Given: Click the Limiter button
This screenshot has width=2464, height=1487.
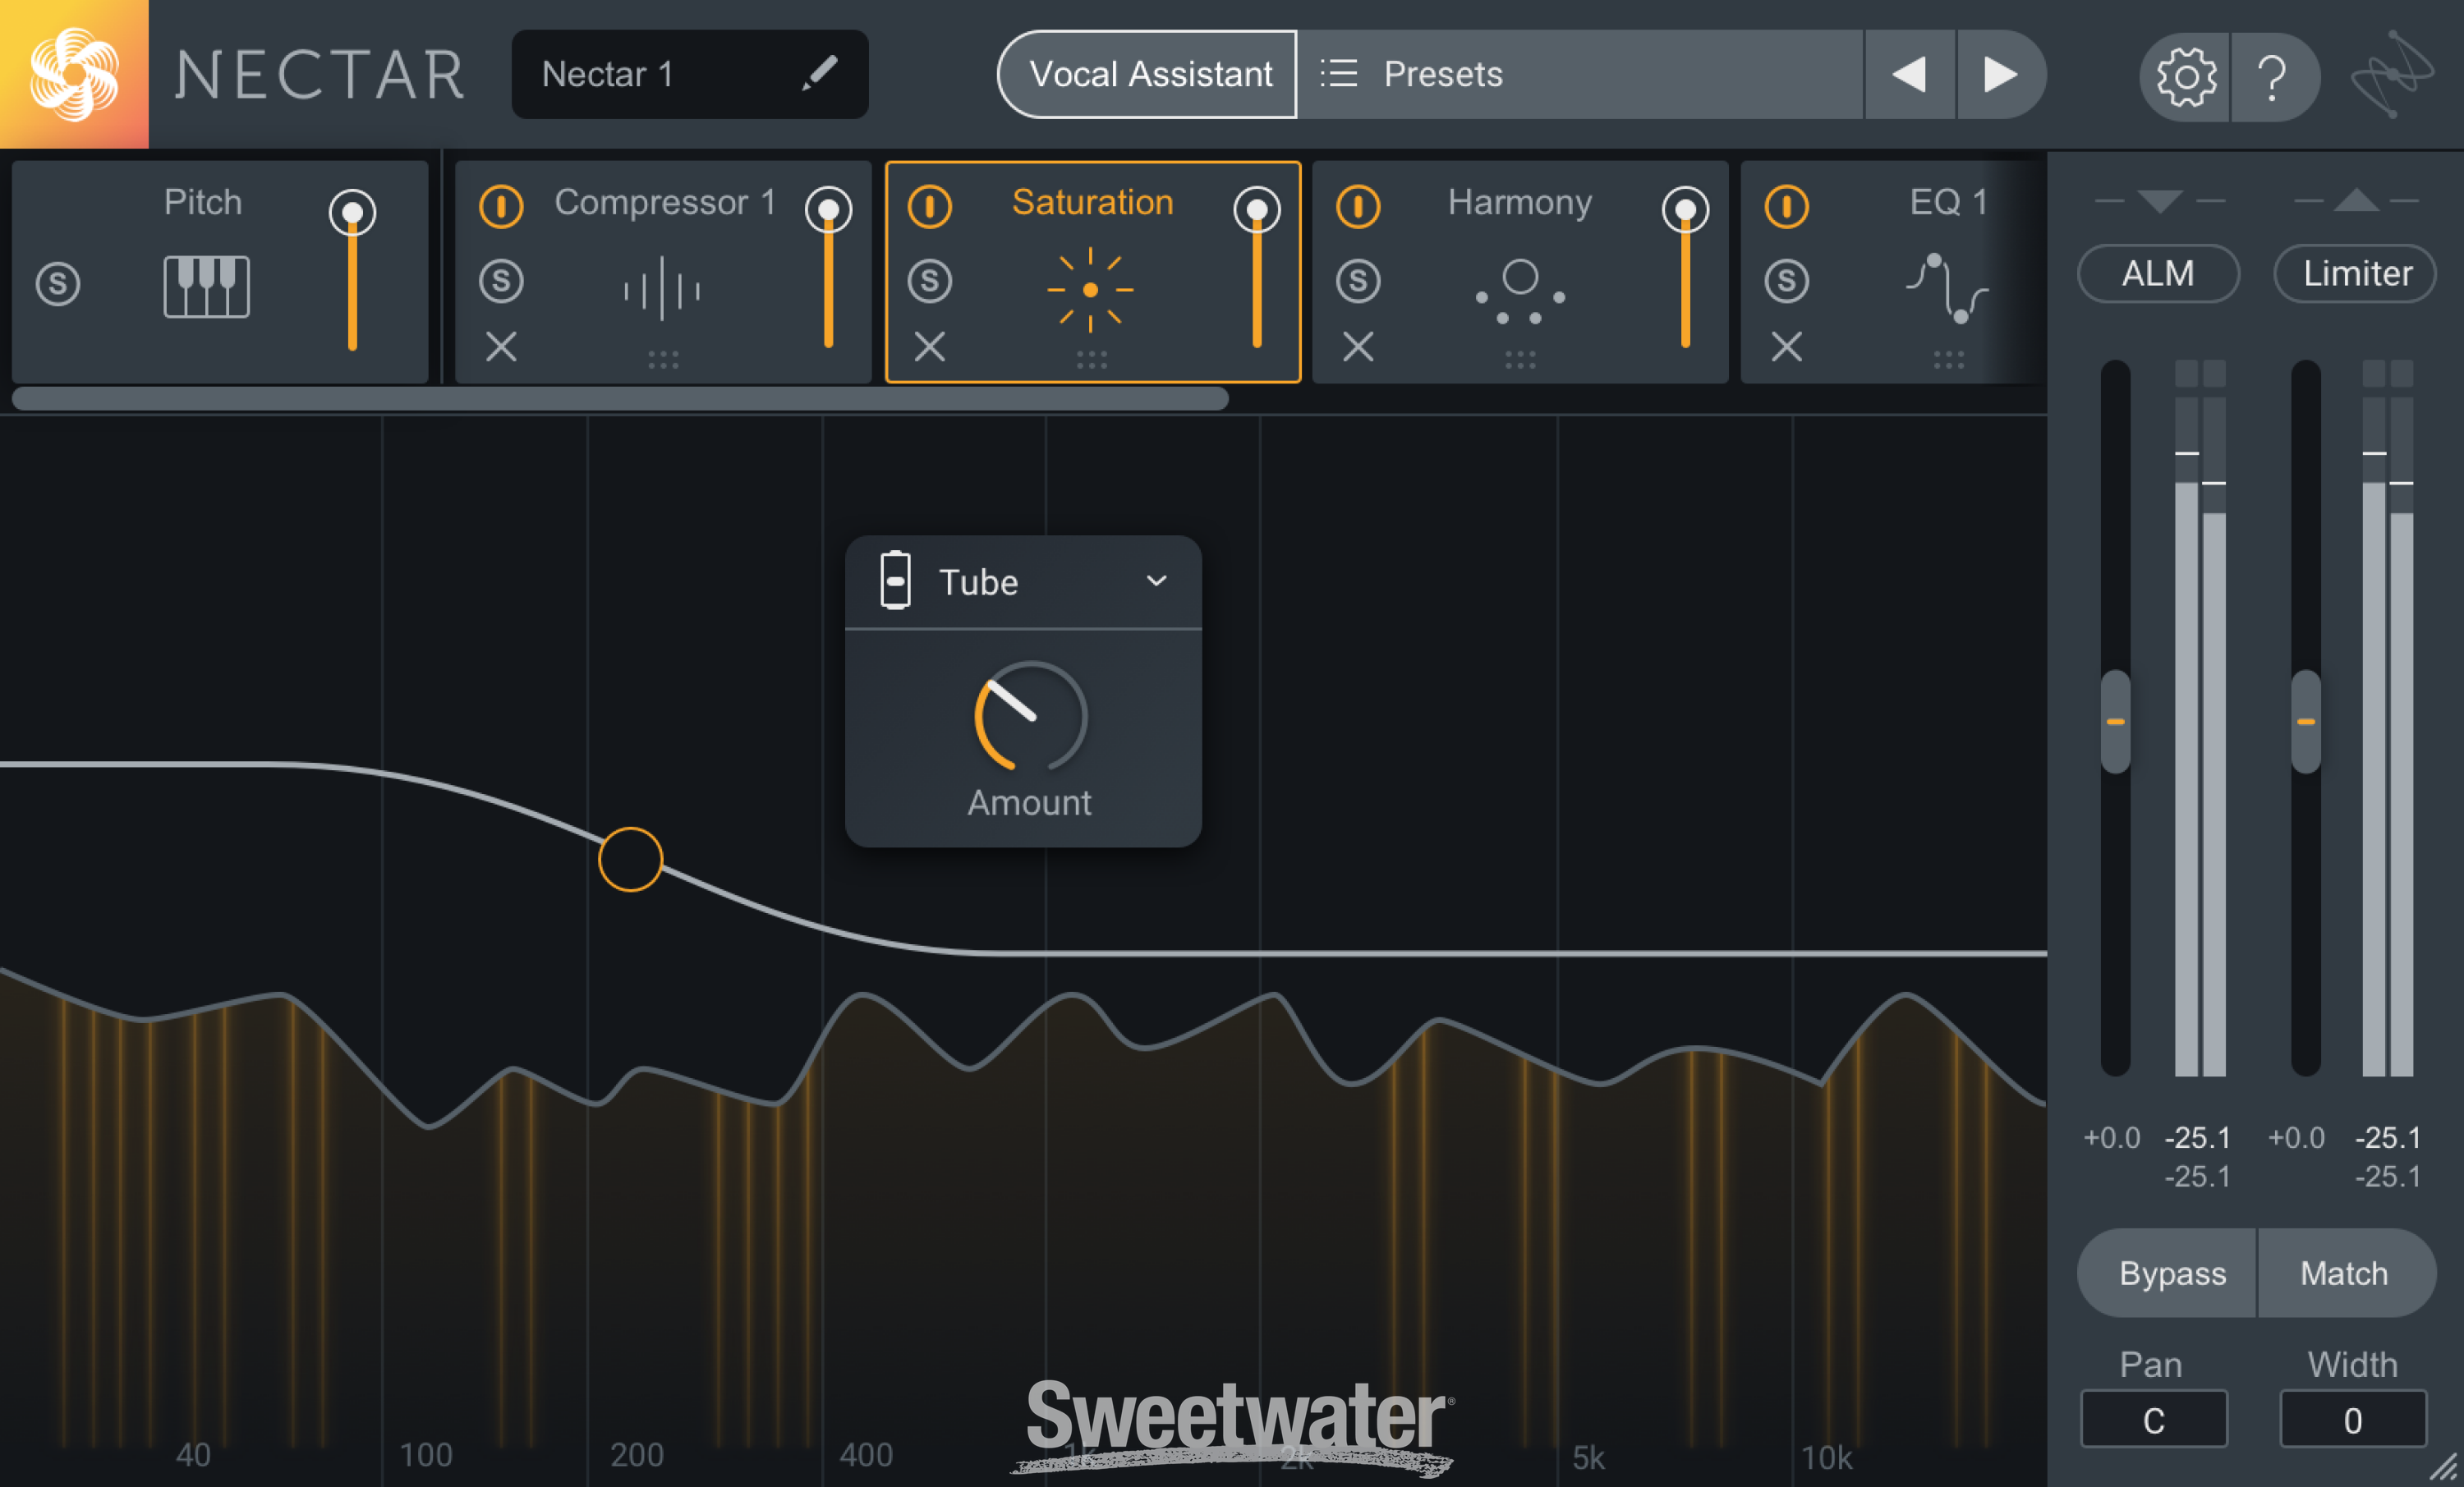Looking at the screenshot, I should 2354,273.
